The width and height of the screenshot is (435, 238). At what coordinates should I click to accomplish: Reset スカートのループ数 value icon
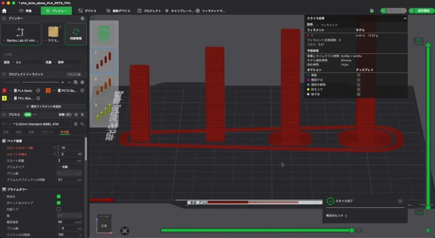coord(54,148)
